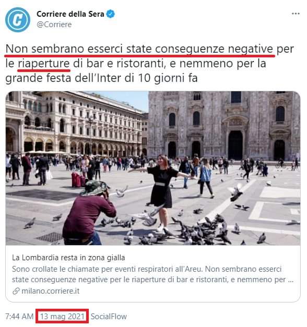Open the Corriere della Sera profile avatar
Viewport: 307px width, 327px height.
click(x=18, y=20)
